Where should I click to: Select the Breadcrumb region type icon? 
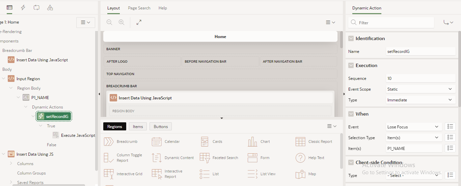[x=109, y=142]
